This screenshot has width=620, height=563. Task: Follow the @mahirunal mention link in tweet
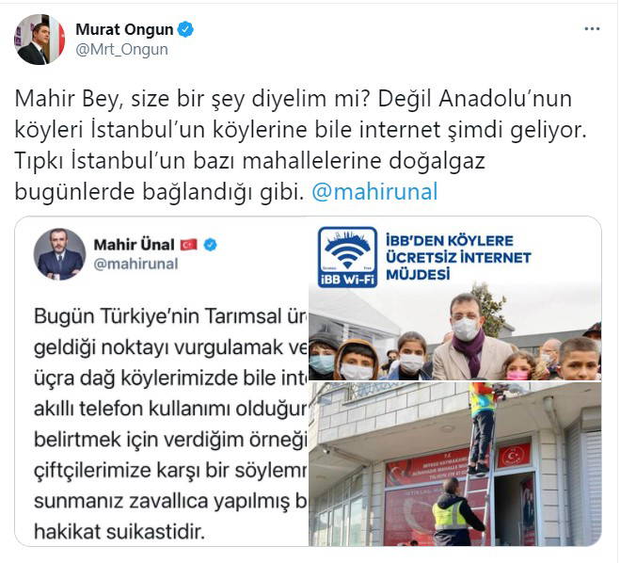[374, 192]
